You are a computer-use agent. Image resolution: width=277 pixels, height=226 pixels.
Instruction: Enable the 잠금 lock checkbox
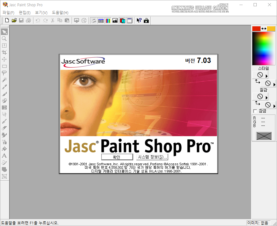click(255, 111)
